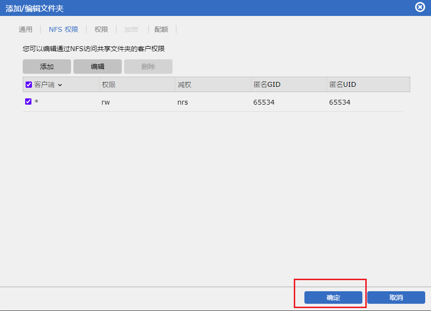
Task: Select the nrs squash cell
Action: pos(183,102)
